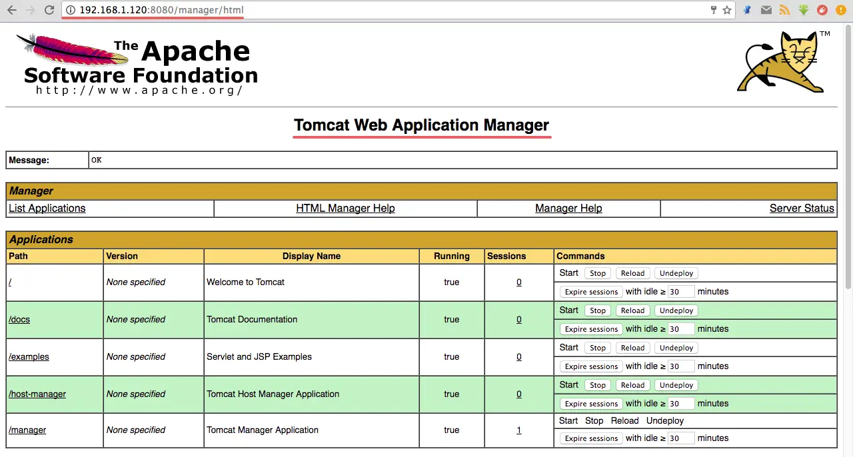853x457 pixels.
Task: Undeploy the /docs application
Action: pyautogui.click(x=676, y=310)
